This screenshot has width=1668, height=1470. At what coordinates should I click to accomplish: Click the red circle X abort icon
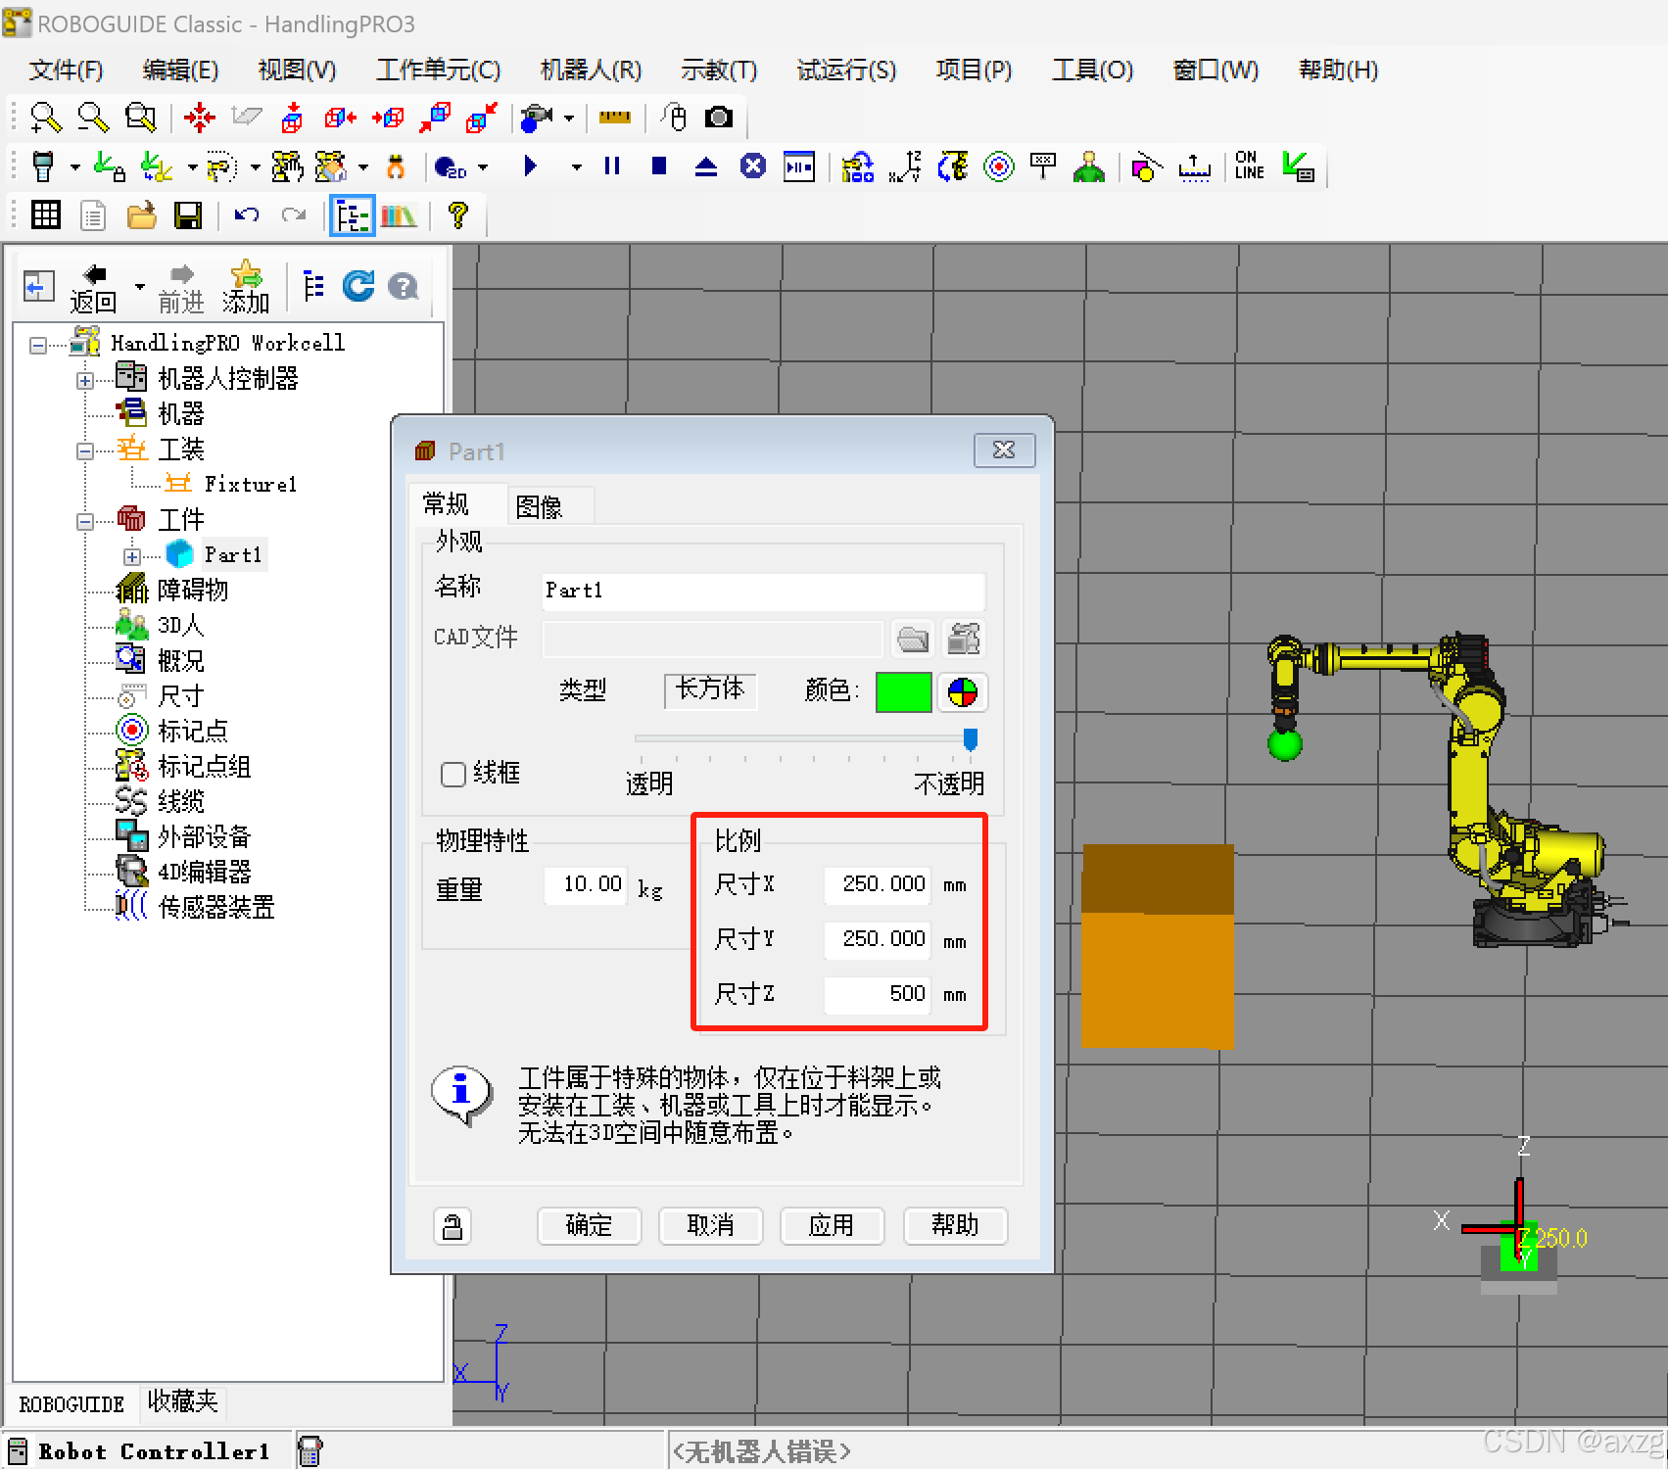[752, 166]
